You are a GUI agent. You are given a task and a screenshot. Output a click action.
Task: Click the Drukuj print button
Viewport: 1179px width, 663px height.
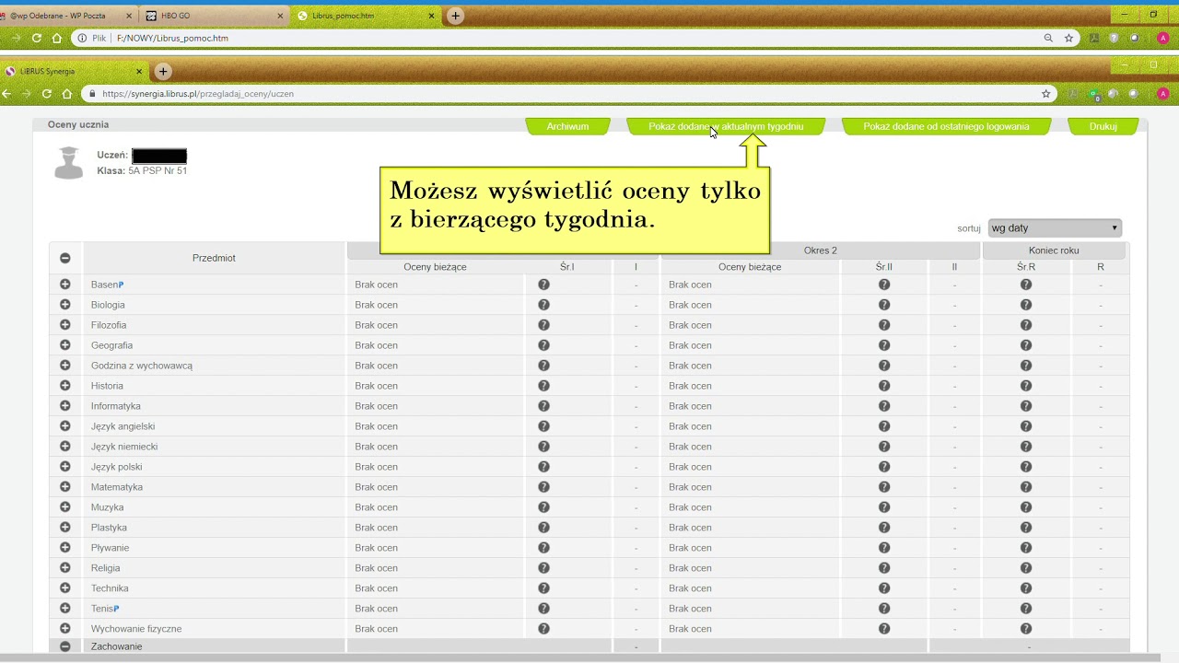point(1103,126)
